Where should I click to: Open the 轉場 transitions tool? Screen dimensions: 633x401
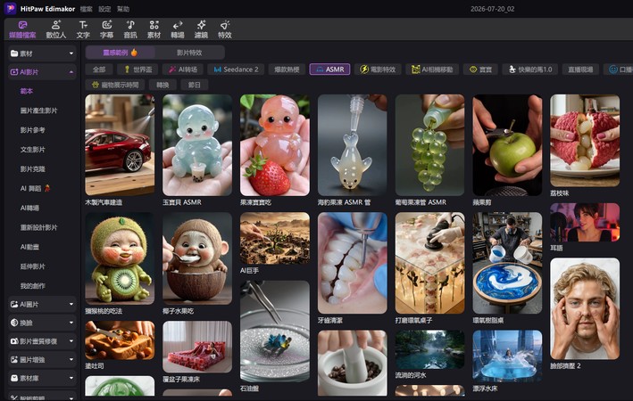coord(178,29)
